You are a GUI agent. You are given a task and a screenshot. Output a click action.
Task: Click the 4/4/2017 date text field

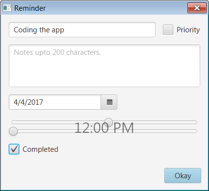point(55,102)
